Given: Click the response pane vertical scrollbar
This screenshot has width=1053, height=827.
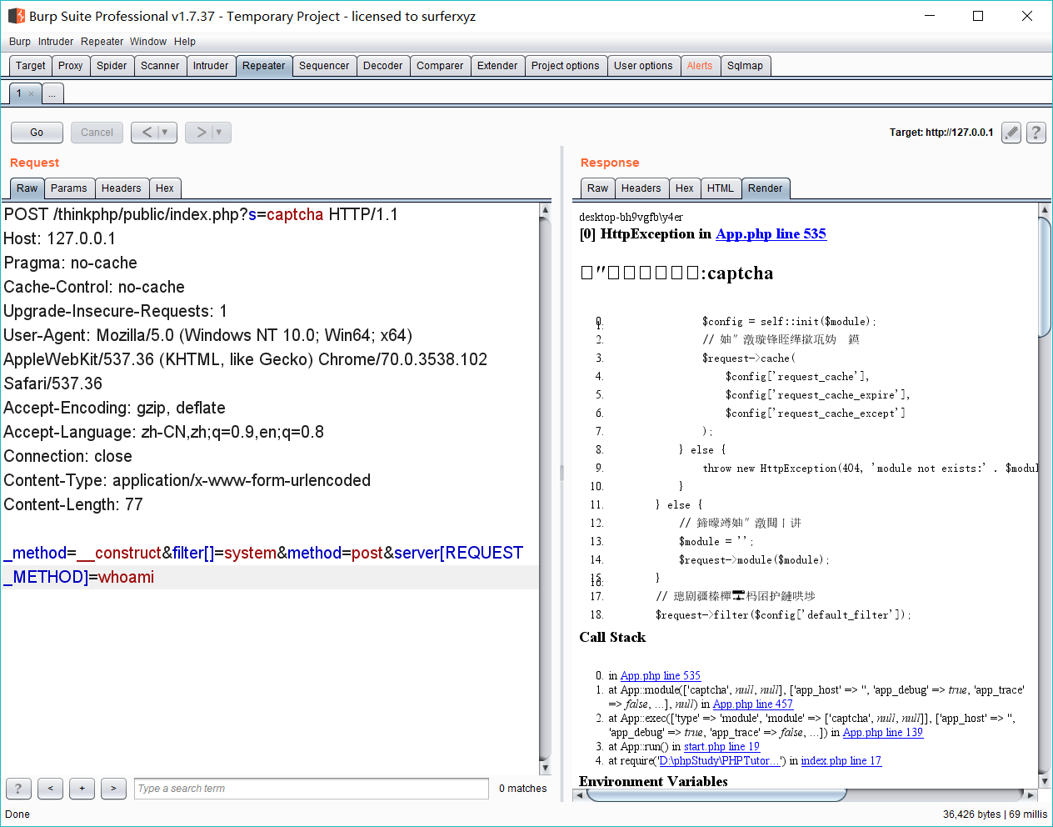Looking at the screenshot, I should click(1045, 277).
